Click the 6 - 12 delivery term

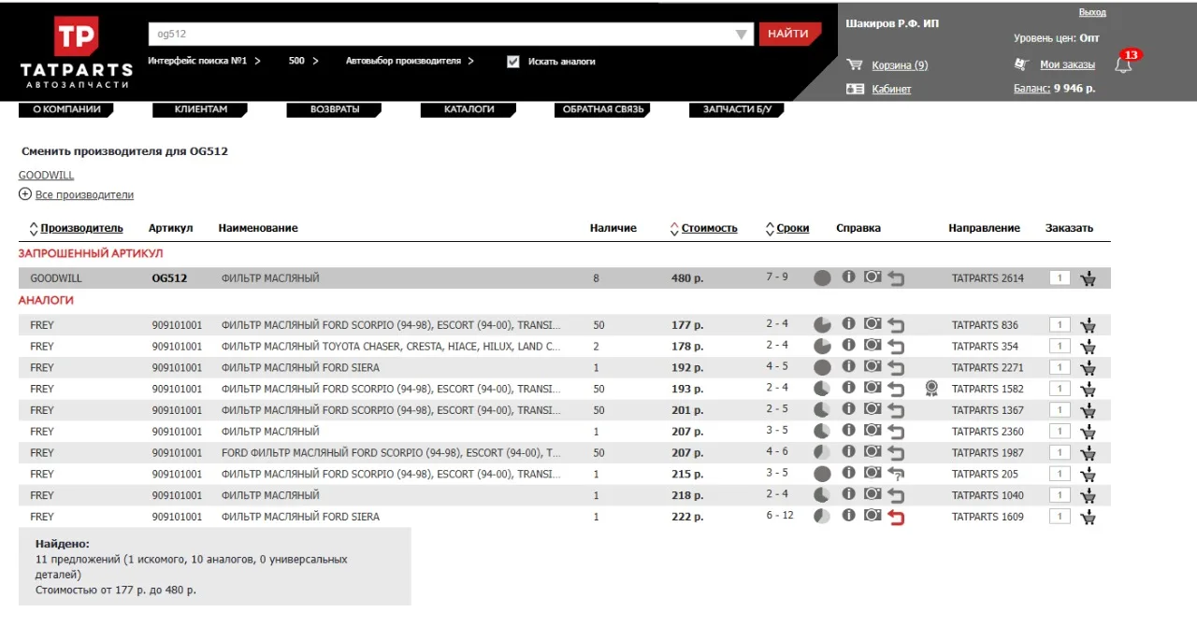(x=780, y=516)
